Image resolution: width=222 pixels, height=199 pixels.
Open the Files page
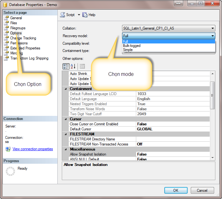tap(14, 23)
